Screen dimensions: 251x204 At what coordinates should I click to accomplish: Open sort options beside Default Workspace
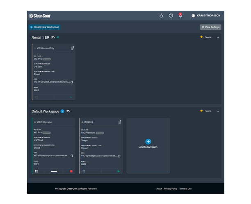68,111
